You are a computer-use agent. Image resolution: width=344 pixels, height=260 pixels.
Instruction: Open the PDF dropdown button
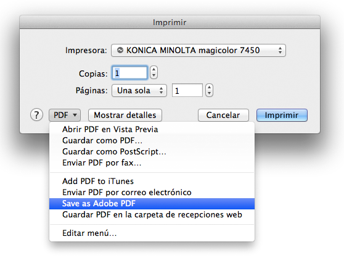coord(65,115)
